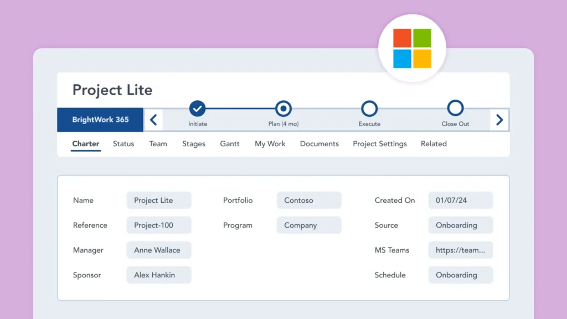Image resolution: width=567 pixels, height=319 pixels.
Task: Select the completed Initiate stage checkmark
Action: (198, 109)
